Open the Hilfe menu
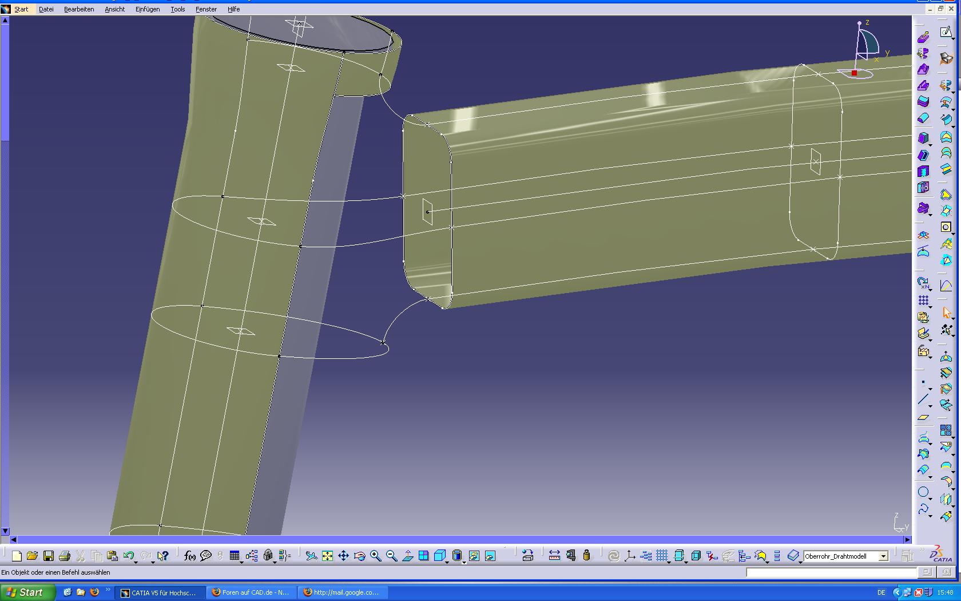Image resolution: width=961 pixels, height=601 pixels. click(x=233, y=9)
